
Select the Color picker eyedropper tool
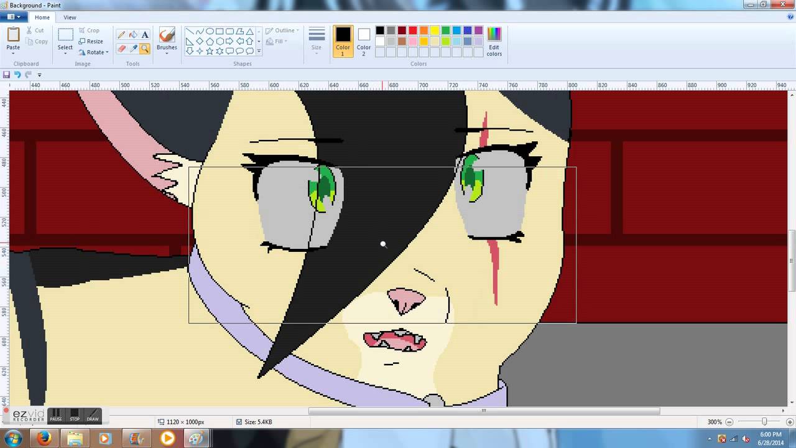(133, 49)
